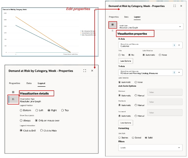
Task: Click the count badge 1 in Customer field
Action: pyautogui.click(x=174, y=45)
